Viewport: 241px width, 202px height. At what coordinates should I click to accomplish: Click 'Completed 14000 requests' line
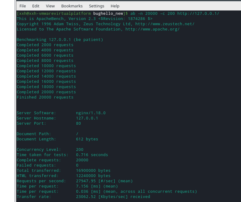click(x=46, y=76)
